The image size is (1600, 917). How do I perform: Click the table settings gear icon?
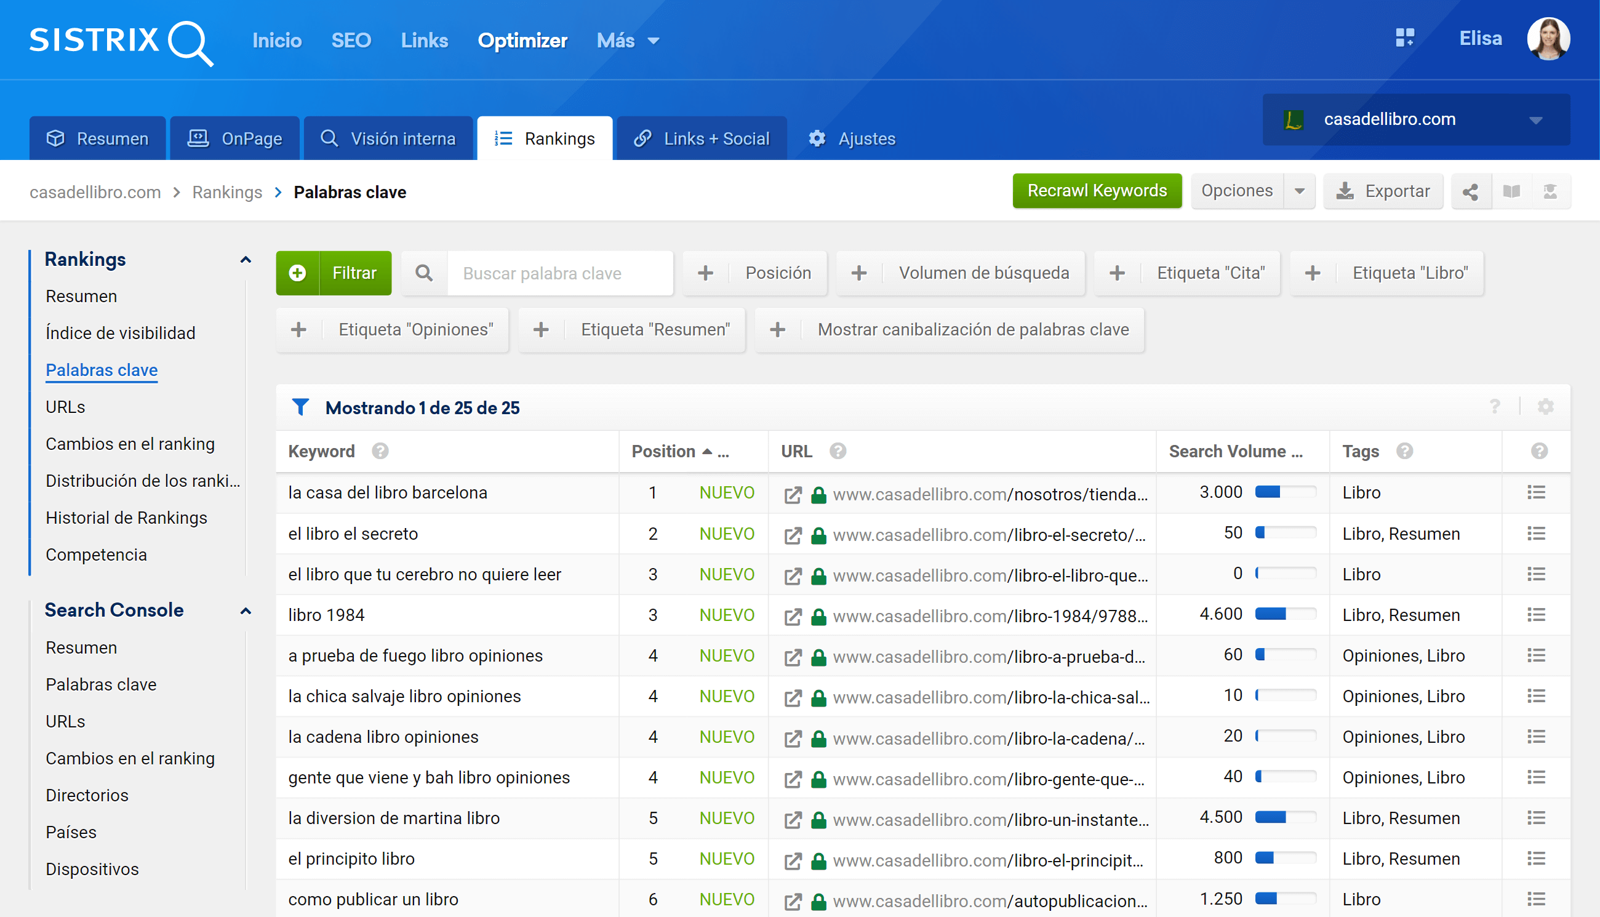[1545, 407]
